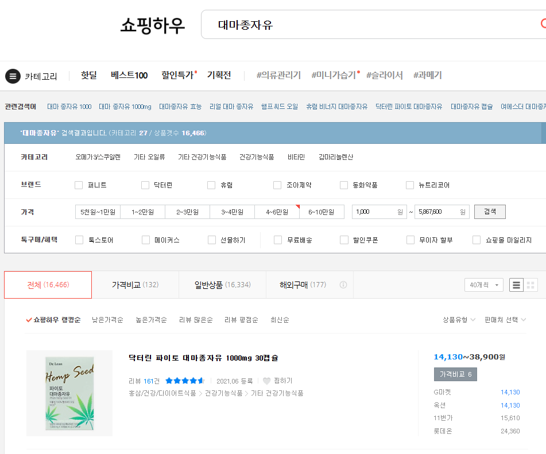This screenshot has height=454, width=546.
Task: Click the minimum price input field
Action: 379,211
